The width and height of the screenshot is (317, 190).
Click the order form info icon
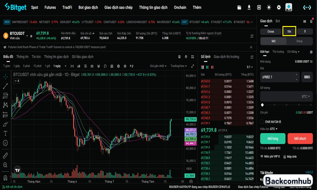[311, 52]
